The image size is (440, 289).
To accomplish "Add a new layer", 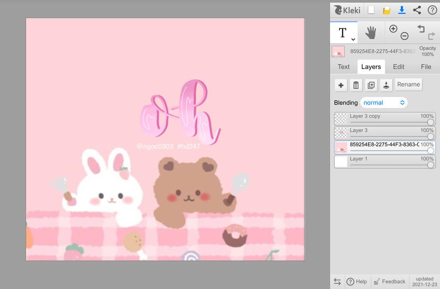I will click(341, 85).
